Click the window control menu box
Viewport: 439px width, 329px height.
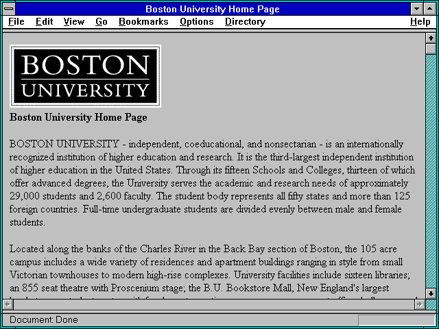pos(9,9)
